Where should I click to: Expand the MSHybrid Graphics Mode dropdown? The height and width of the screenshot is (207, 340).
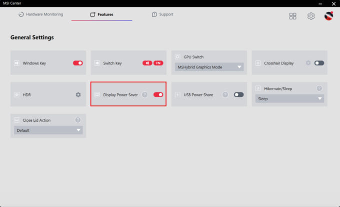209,67
